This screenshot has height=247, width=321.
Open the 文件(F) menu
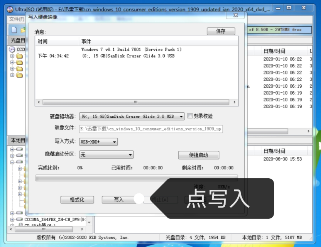(16, 19)
